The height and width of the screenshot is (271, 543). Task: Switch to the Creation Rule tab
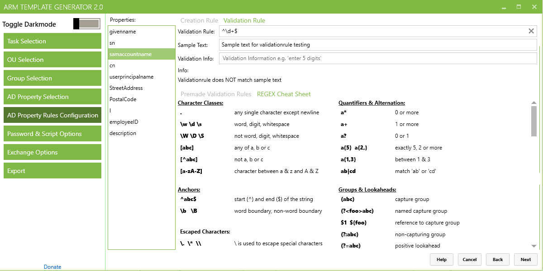point(199,20)
